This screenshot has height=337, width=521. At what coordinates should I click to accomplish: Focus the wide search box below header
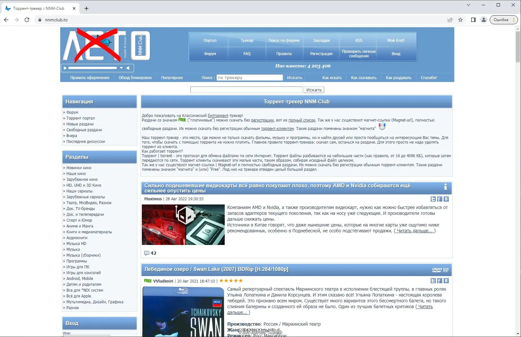click(246, 90)
